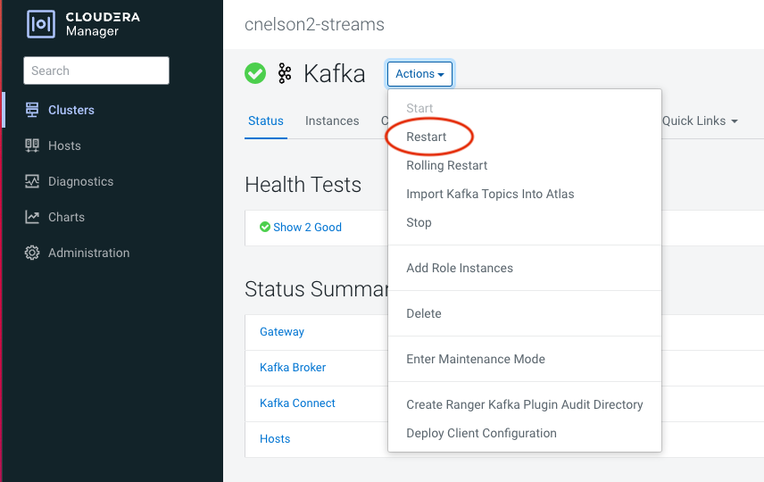Image resolution: width=764 pixels, height=482 pixels.
Task: Open Diagnostics in the sidebar
Action: coord(80,181)
